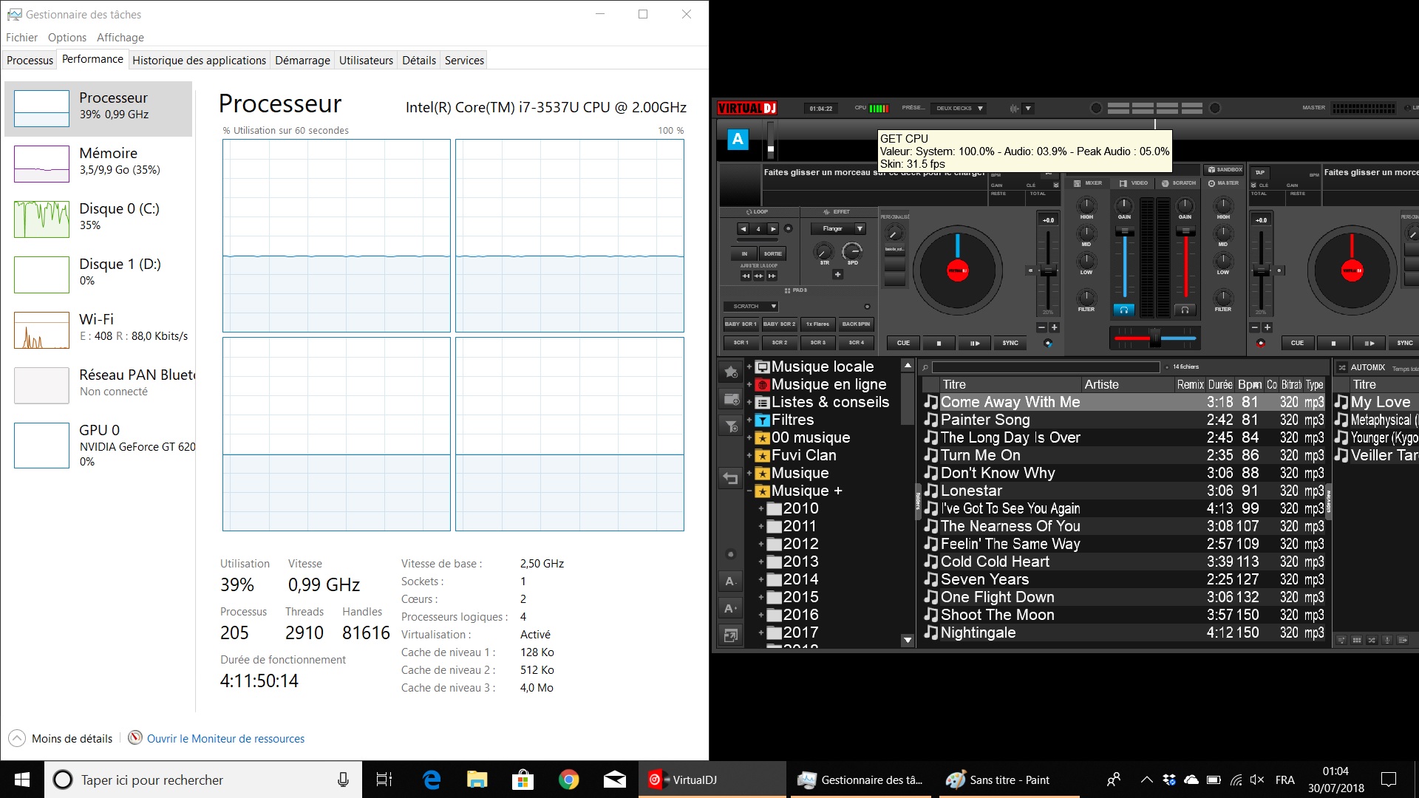Click the right deck play/pause button
1419x798 pixels.
1369,343
